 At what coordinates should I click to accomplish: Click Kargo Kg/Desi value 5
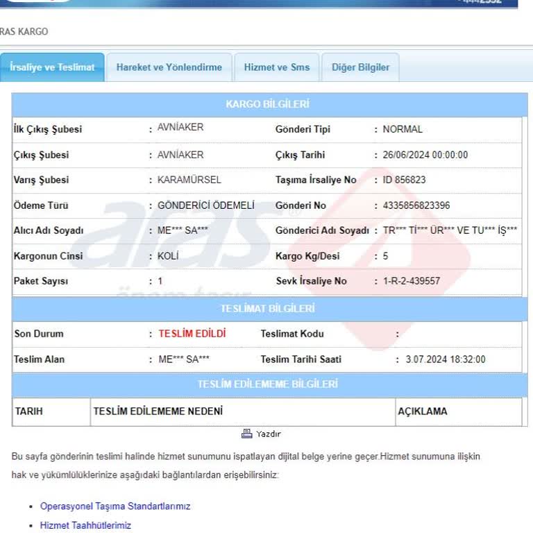(385, 256)
